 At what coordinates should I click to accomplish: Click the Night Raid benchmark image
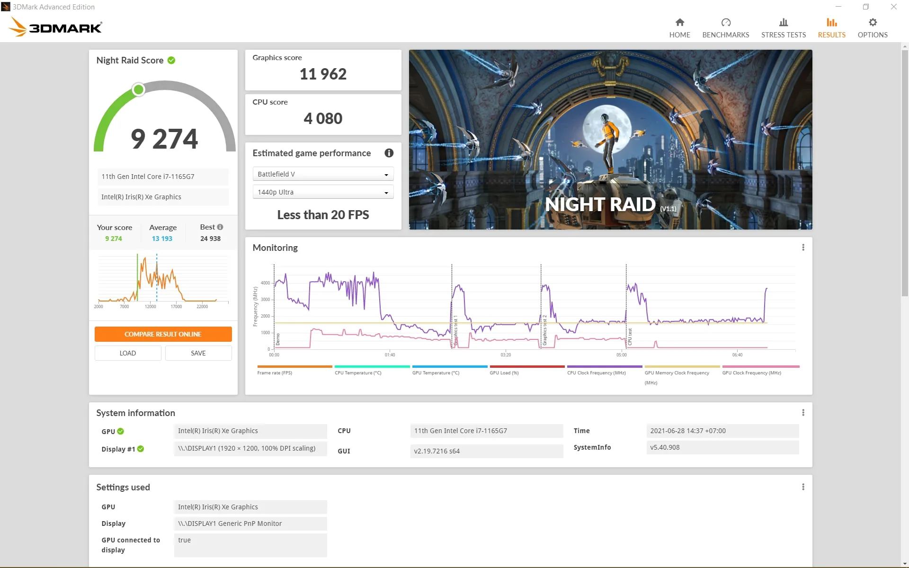pos(610,140)
